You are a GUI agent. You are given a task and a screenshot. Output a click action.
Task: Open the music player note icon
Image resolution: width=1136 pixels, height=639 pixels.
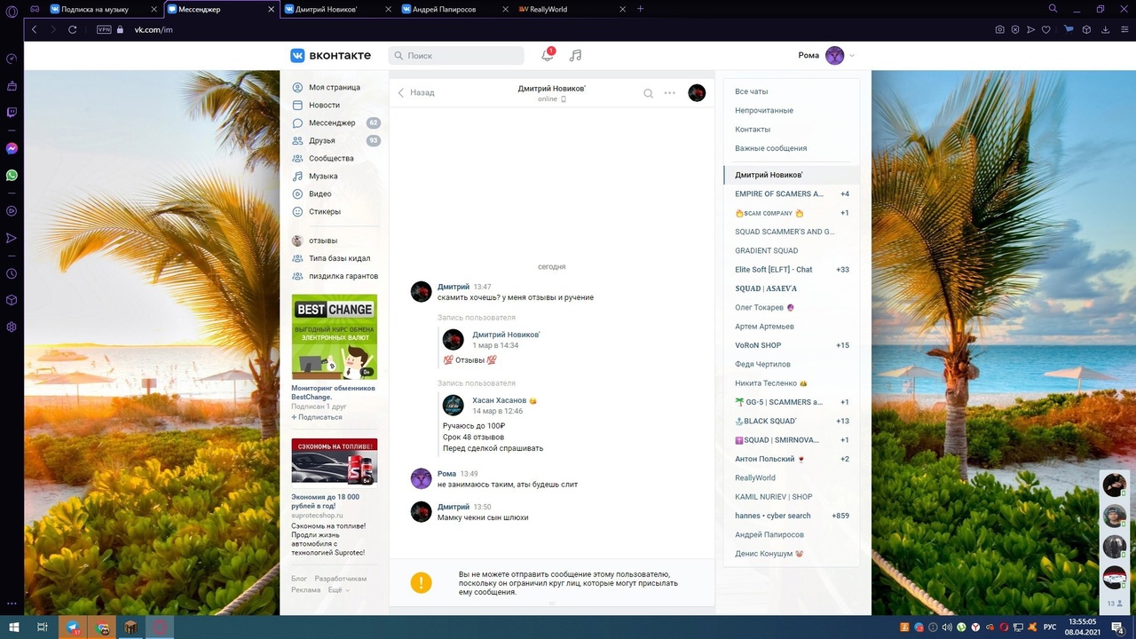click(x=575, y=55)
